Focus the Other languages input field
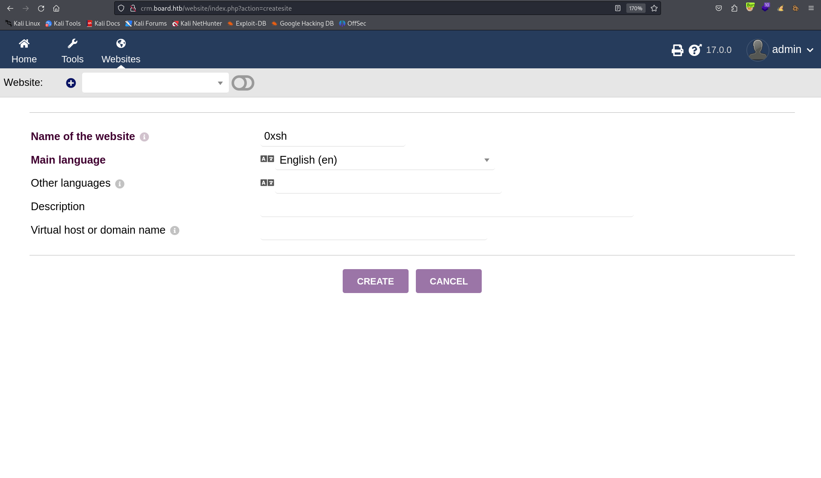821x478 pixels. [388, 184]
